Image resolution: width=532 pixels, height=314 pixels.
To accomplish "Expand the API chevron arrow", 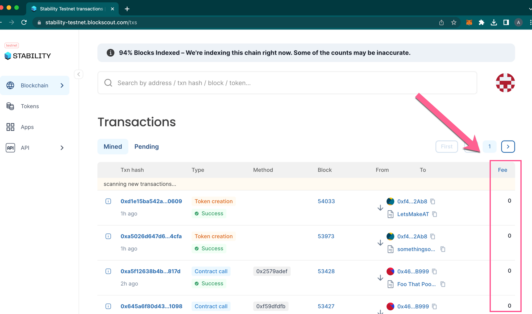I will click(62, 148).
